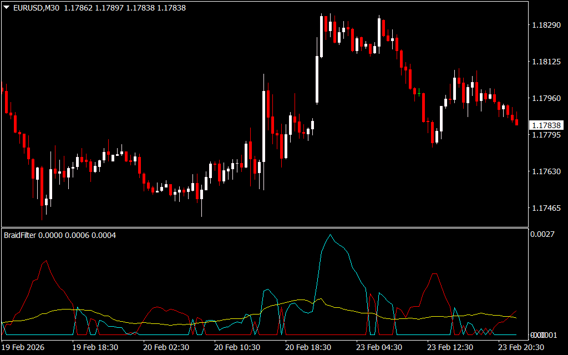Click the 1.18125 price axis label
This screenshot has width=568, height=355.
pos(546,62)
